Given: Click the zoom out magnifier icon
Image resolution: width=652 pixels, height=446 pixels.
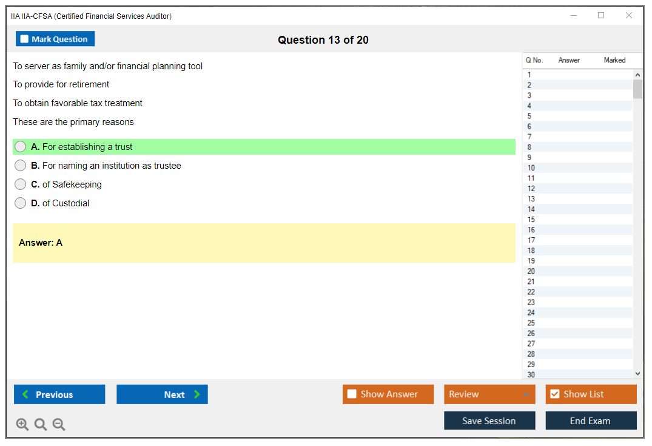Looking at the screenshot, I should (59, 425).
